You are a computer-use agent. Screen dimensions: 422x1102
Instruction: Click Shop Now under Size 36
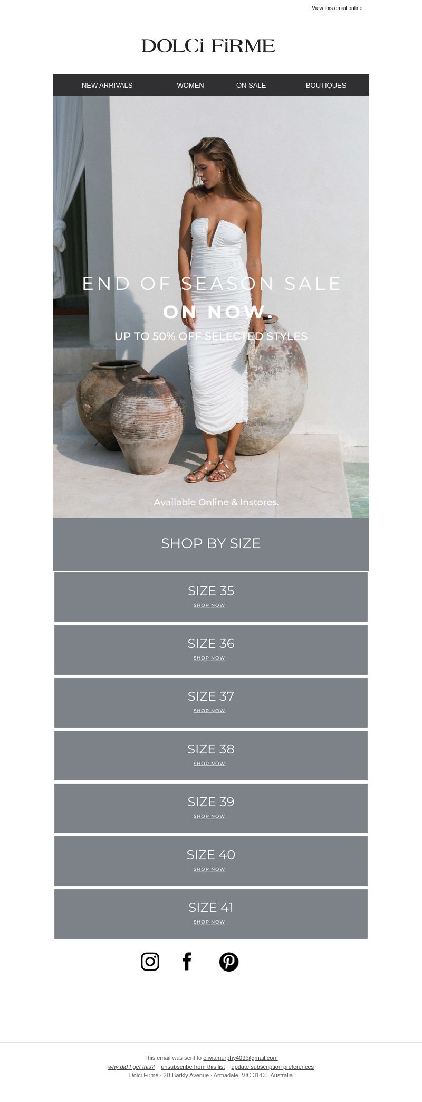[x=209, y=658]
